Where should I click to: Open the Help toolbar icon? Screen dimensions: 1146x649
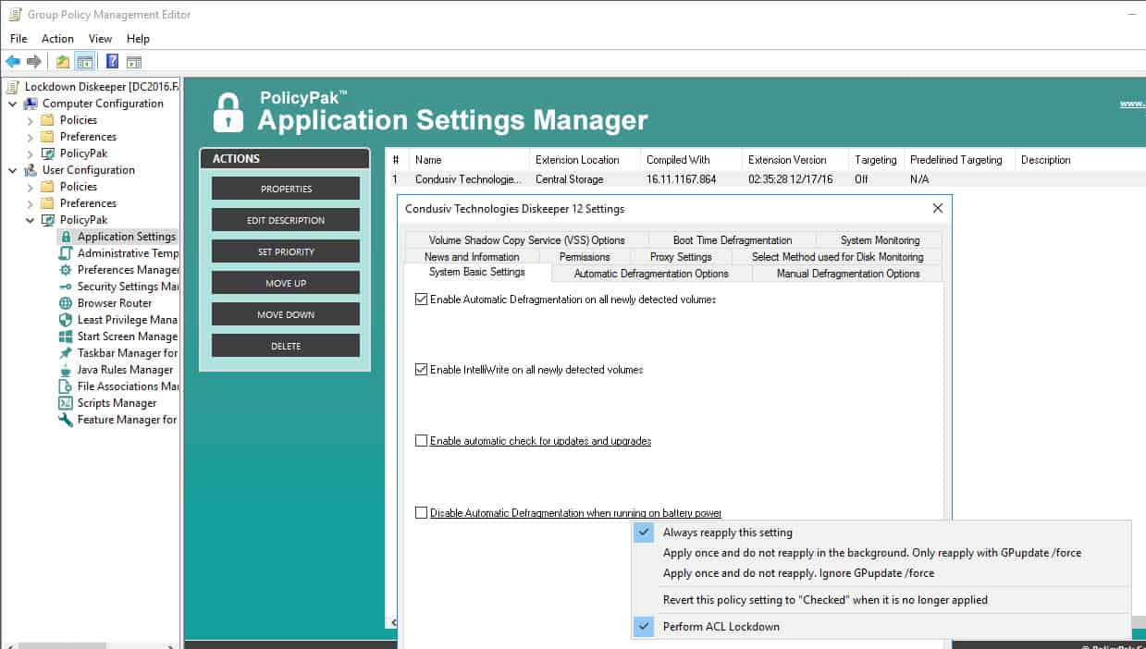[x=112, y=62]
